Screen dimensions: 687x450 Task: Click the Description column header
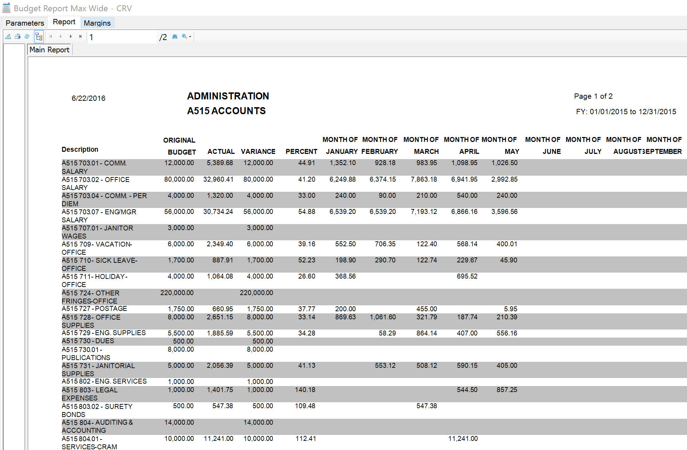pyautogui.click(x=80, y=149)
